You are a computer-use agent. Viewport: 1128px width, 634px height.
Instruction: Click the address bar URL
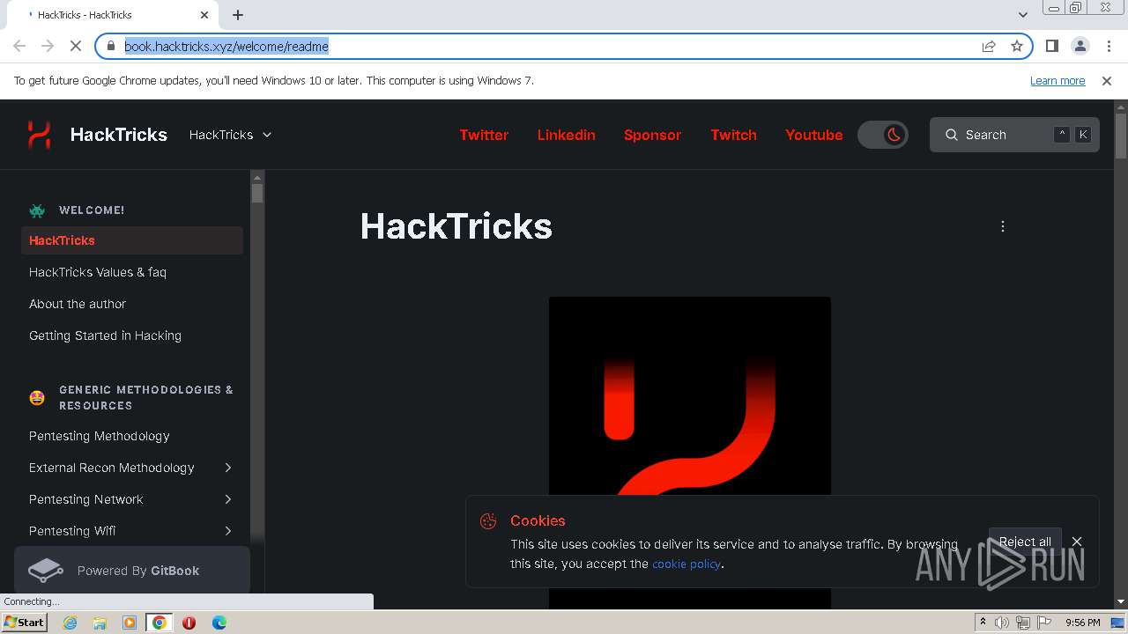pyautogui.click(x=226, y=47)
